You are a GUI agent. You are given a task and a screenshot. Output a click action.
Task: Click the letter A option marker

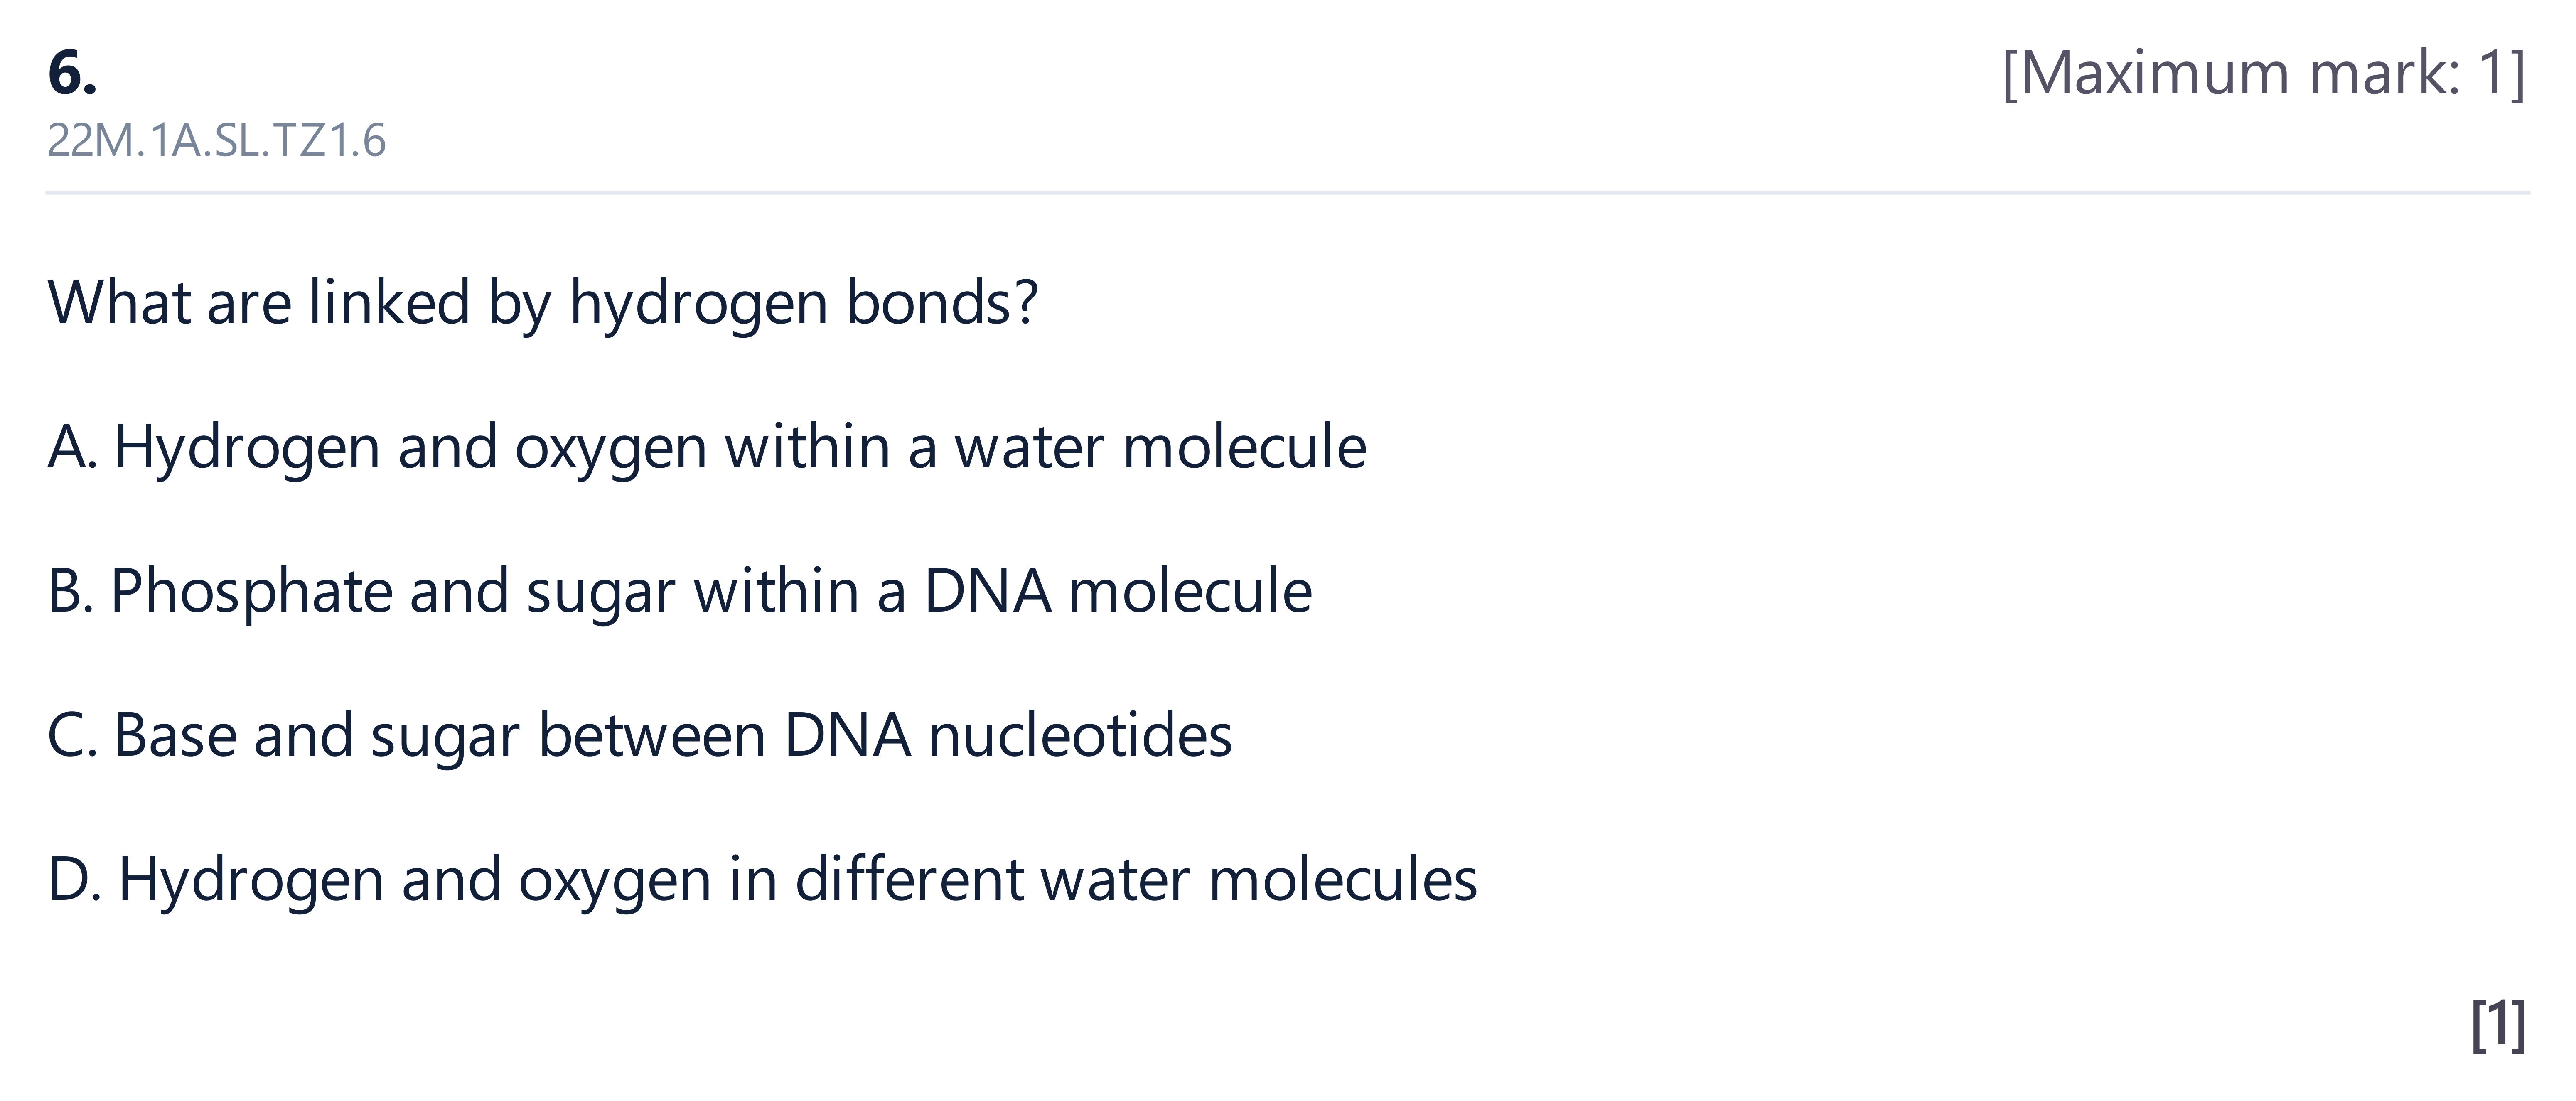pyautogui.click(x=72, y=447)
